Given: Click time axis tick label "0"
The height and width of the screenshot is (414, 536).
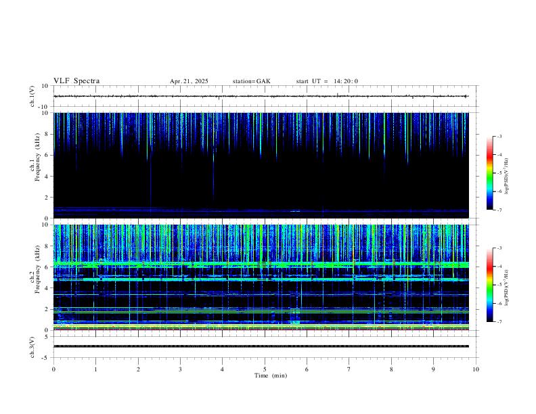Looking at the screenshot, I should 53,369.
